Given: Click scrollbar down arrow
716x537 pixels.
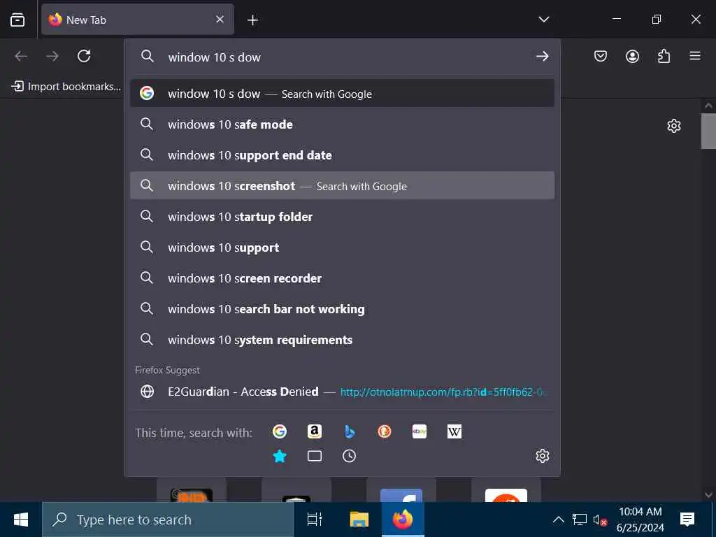Looking at the screenshot, I should coord(708,494).
